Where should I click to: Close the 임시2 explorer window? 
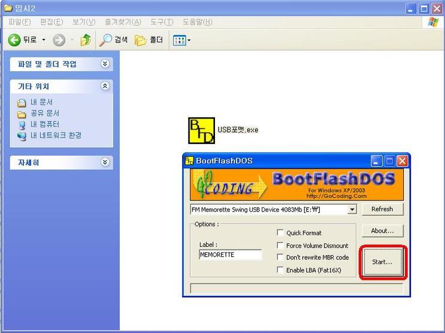coord(437,8)
